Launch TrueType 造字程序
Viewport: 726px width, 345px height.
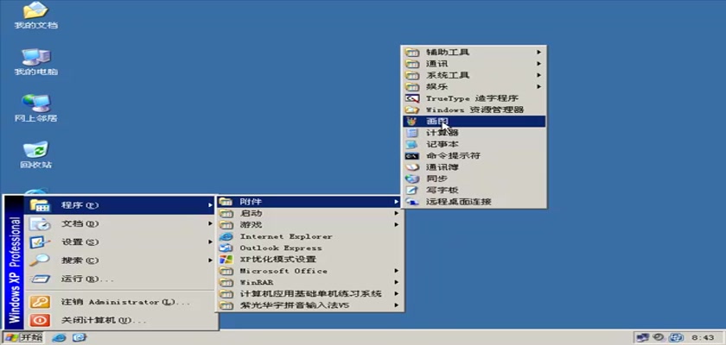pyautogui.click(x=474, y=98)
